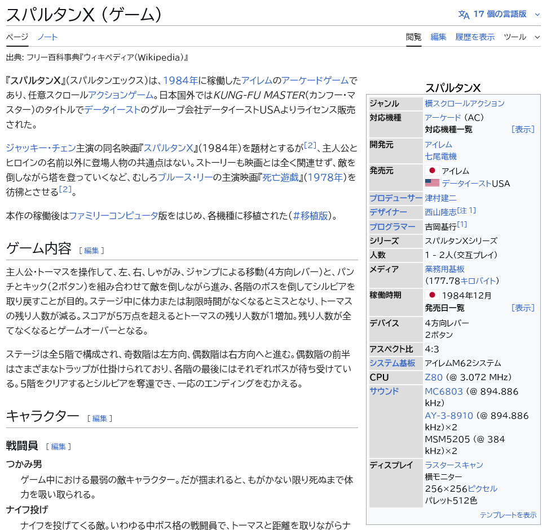Open the アクションゲーム link
This screenshot has height=530, width=547.
coord(120,95)
